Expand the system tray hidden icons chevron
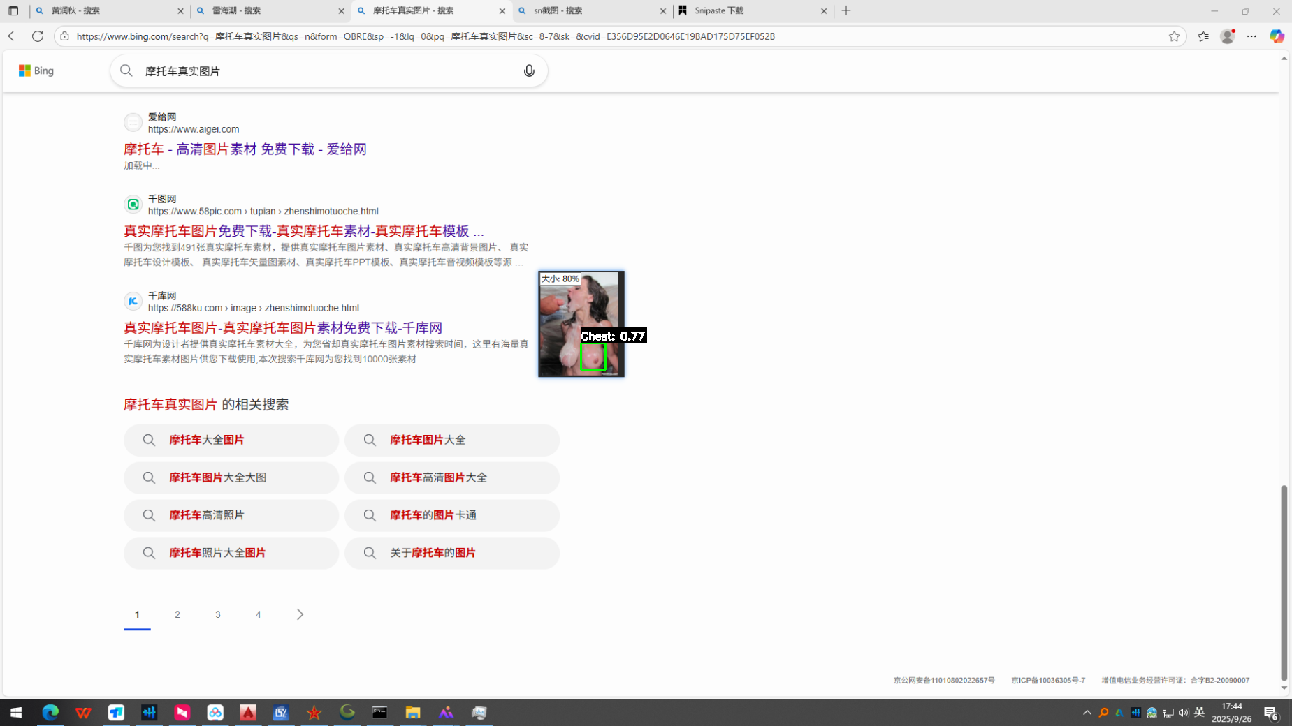Viewport: 1292px width, 726px height. tap(1087, 712)
